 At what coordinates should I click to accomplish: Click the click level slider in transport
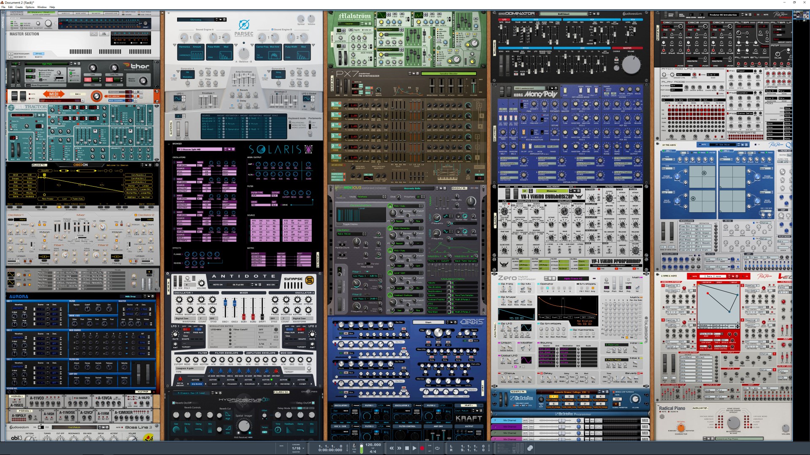pyautogui.click(x=362, y=448)
